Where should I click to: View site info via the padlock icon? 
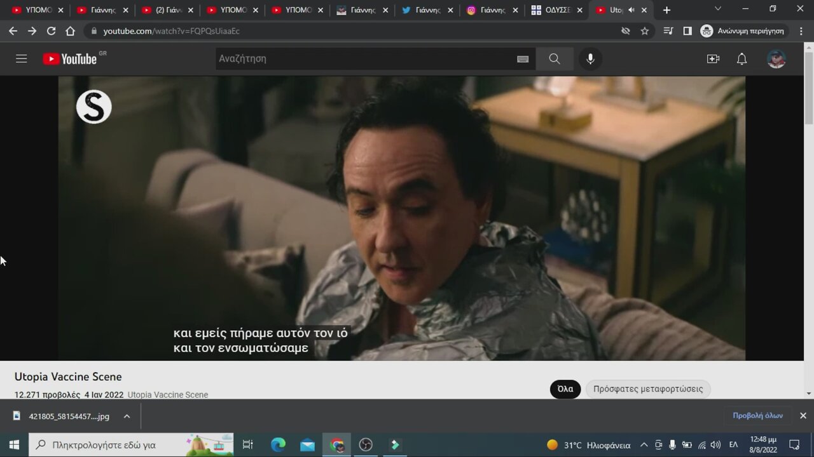94,31
